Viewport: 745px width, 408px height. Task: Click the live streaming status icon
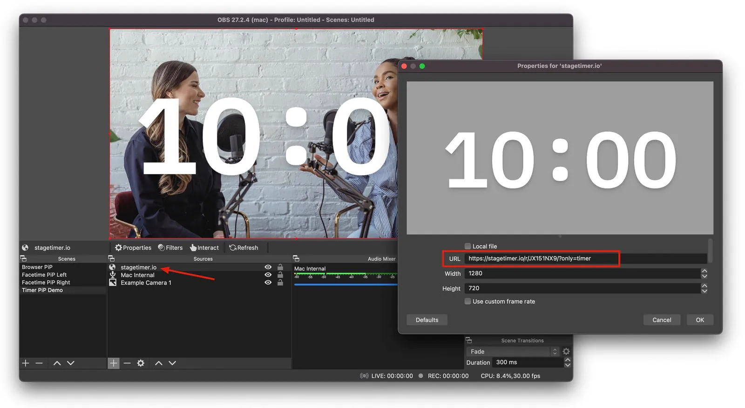(x=364, y=376)
